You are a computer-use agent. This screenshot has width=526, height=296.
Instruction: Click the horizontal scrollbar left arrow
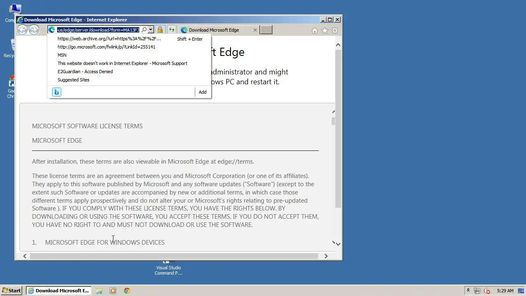point(25,256)
